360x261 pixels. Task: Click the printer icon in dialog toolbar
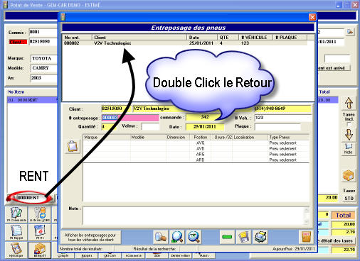pyautogui.click(x=260, y=237)
